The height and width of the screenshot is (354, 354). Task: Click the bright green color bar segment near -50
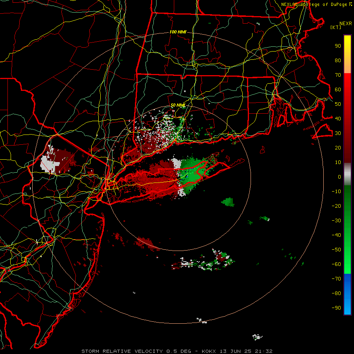[x=347, y=251]
